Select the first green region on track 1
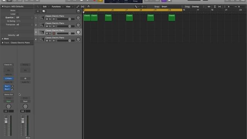The image size is (247, 139). [87, 18]
